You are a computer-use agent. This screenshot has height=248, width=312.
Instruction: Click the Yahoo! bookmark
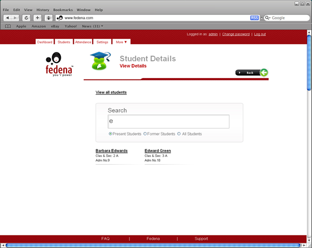(71, 26)
